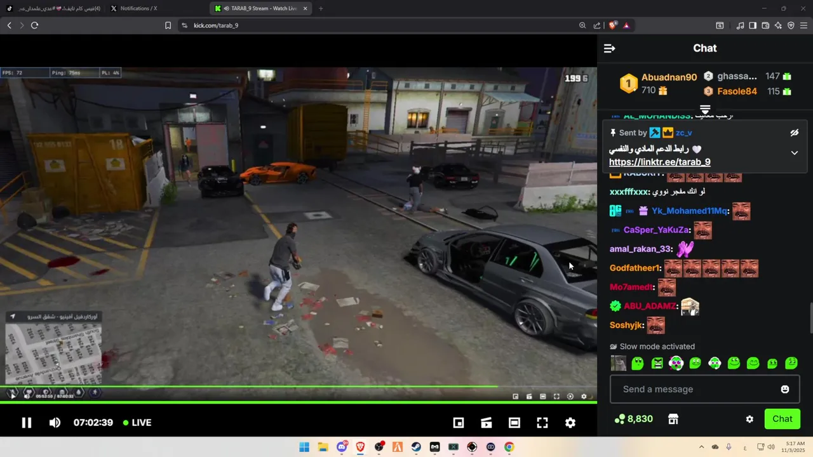This screenshot has height=457, width=813.
Task: Open Brave Leo AI sparkle icon
Action: 778,25
